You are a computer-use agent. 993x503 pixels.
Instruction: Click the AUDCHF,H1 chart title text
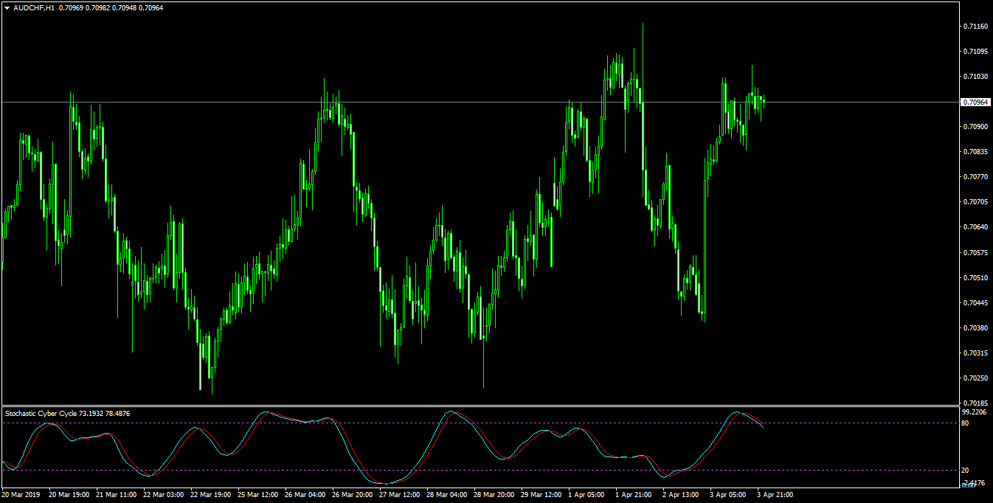click(35, 7)
